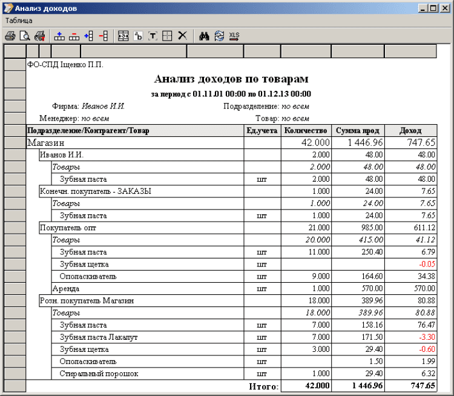
Task: Click the row header beside the Магазин row
Action: tap(15, 143)
